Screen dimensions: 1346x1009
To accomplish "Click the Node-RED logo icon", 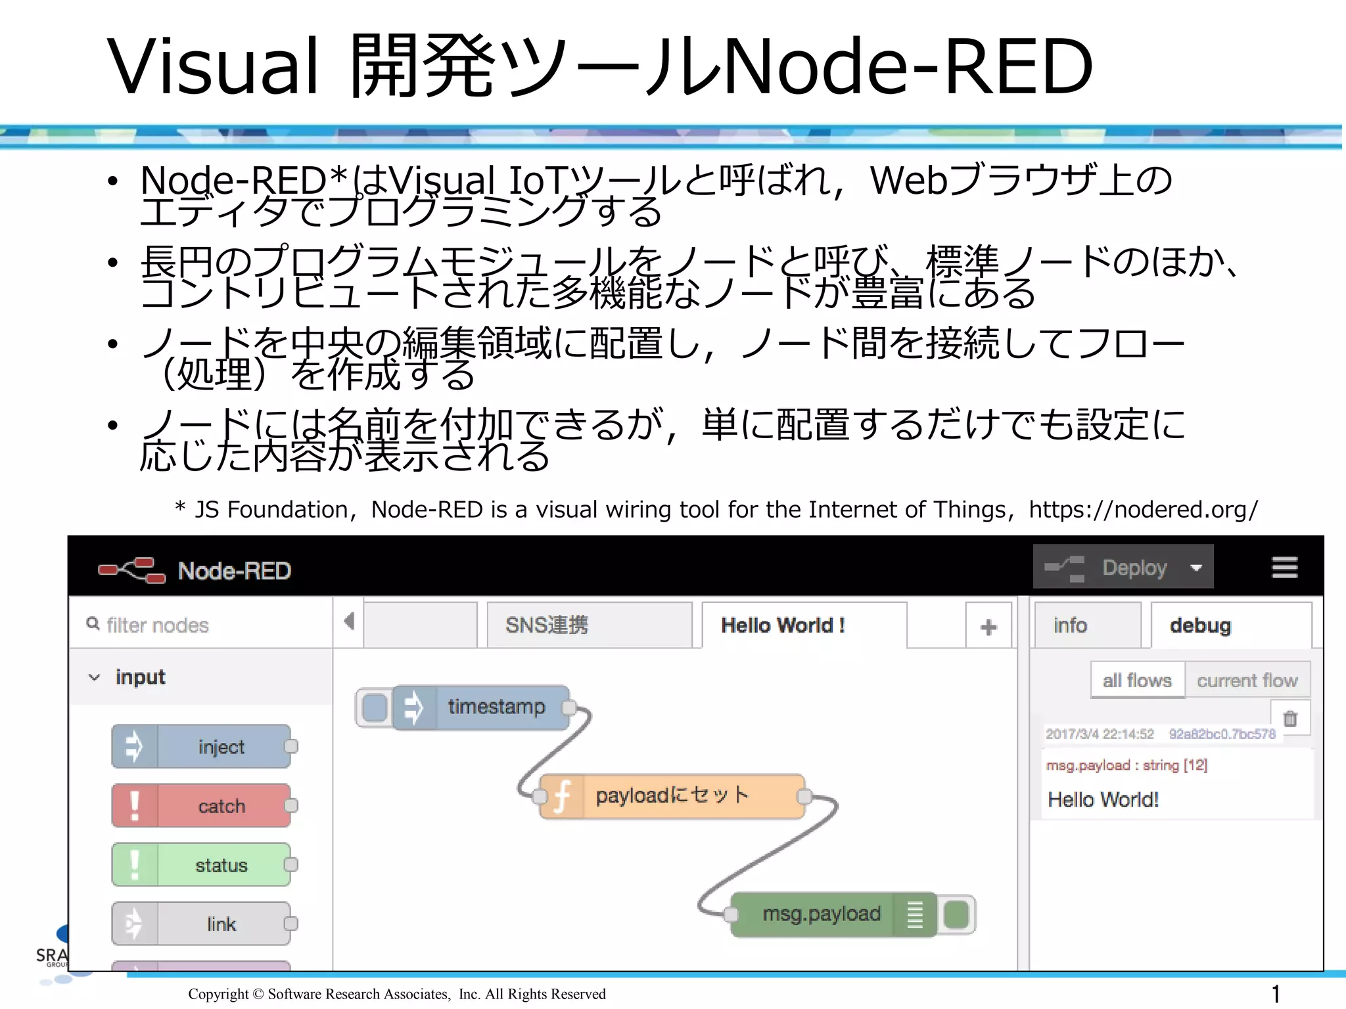I will click(131, 570).
